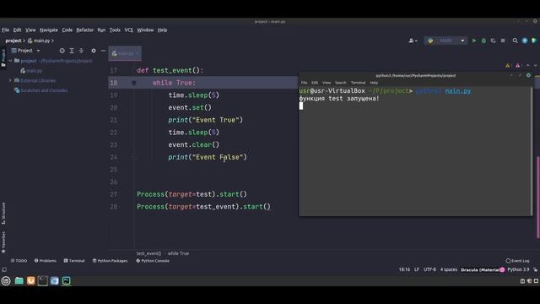Viewport: 540px width, 304px height.
Task: Open the Problems tool window
Action: pos(45,261)
